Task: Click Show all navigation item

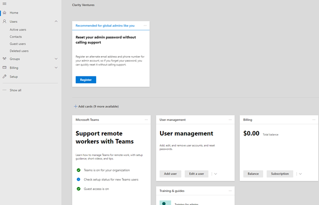Action: pyautogui.click(x=15, y=90)
